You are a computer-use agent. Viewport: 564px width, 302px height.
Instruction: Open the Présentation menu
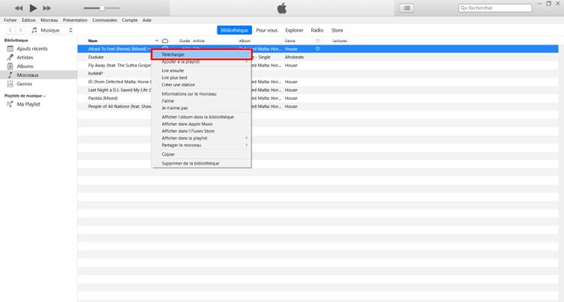click(75, 20)
